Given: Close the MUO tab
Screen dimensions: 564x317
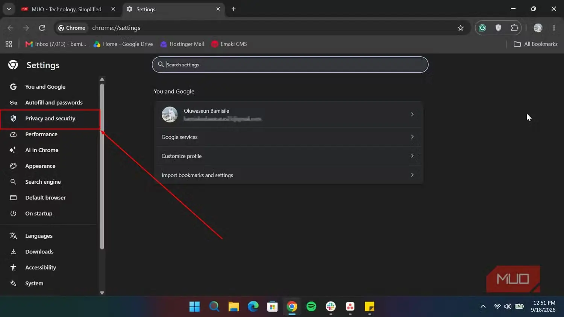Looking at the screenshot, I should (113, 9).
